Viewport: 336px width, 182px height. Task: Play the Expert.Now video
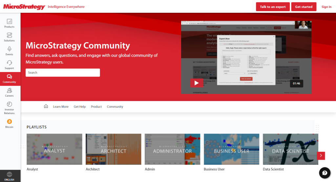tap(196, 83)
